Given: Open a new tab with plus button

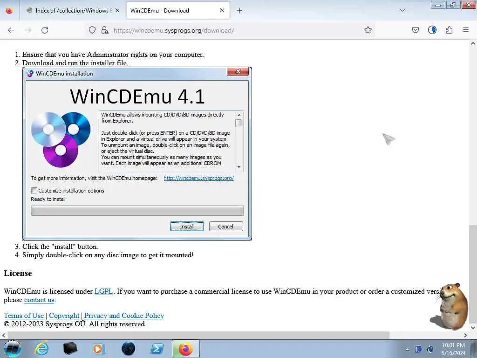Looking at the screenshot, I should [239, 11].
